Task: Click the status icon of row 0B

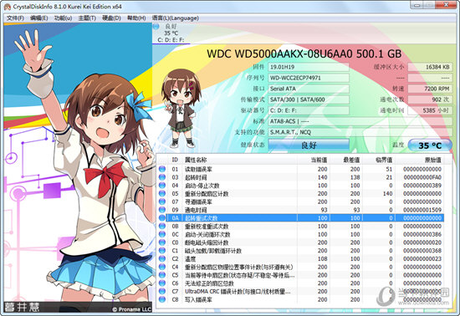Action: [x=162, y=227]
